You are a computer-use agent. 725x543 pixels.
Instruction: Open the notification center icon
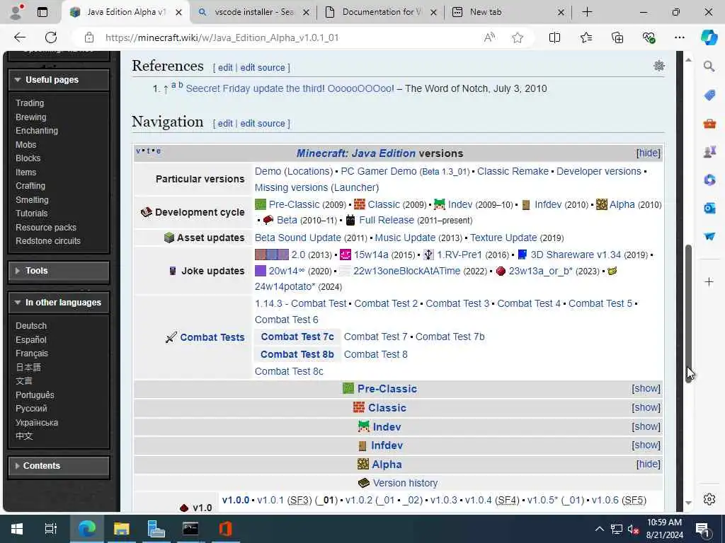point(703,530)
